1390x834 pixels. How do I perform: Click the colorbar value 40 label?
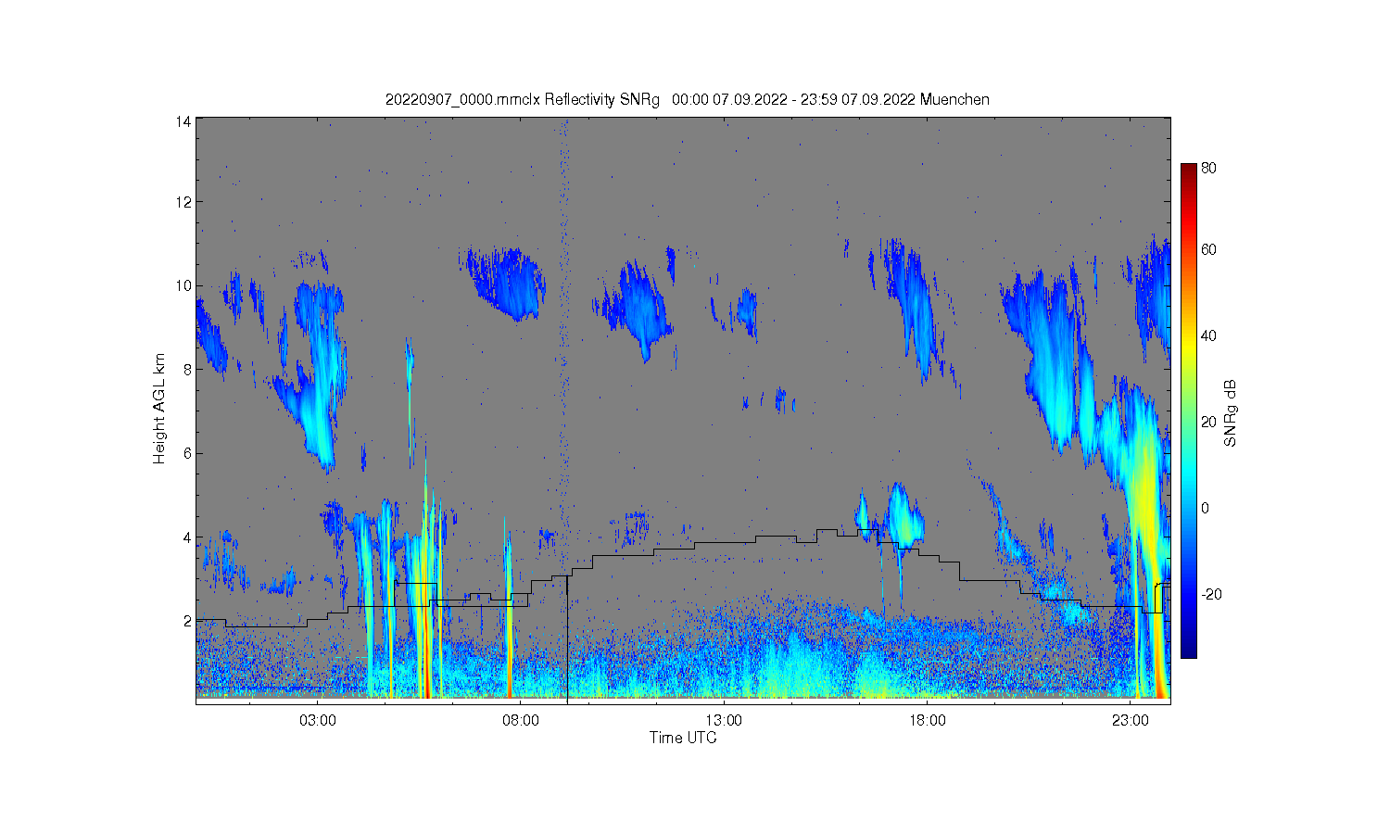point(1208,335)
